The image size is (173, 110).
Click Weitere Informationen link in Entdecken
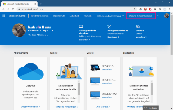click(135, 107)
